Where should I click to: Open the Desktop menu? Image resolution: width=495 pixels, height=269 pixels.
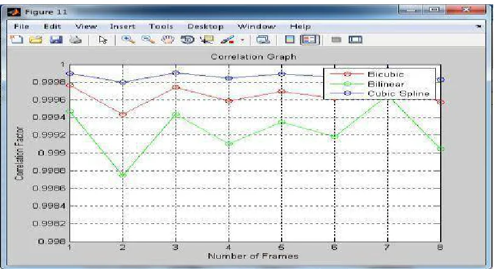point(205,26)
